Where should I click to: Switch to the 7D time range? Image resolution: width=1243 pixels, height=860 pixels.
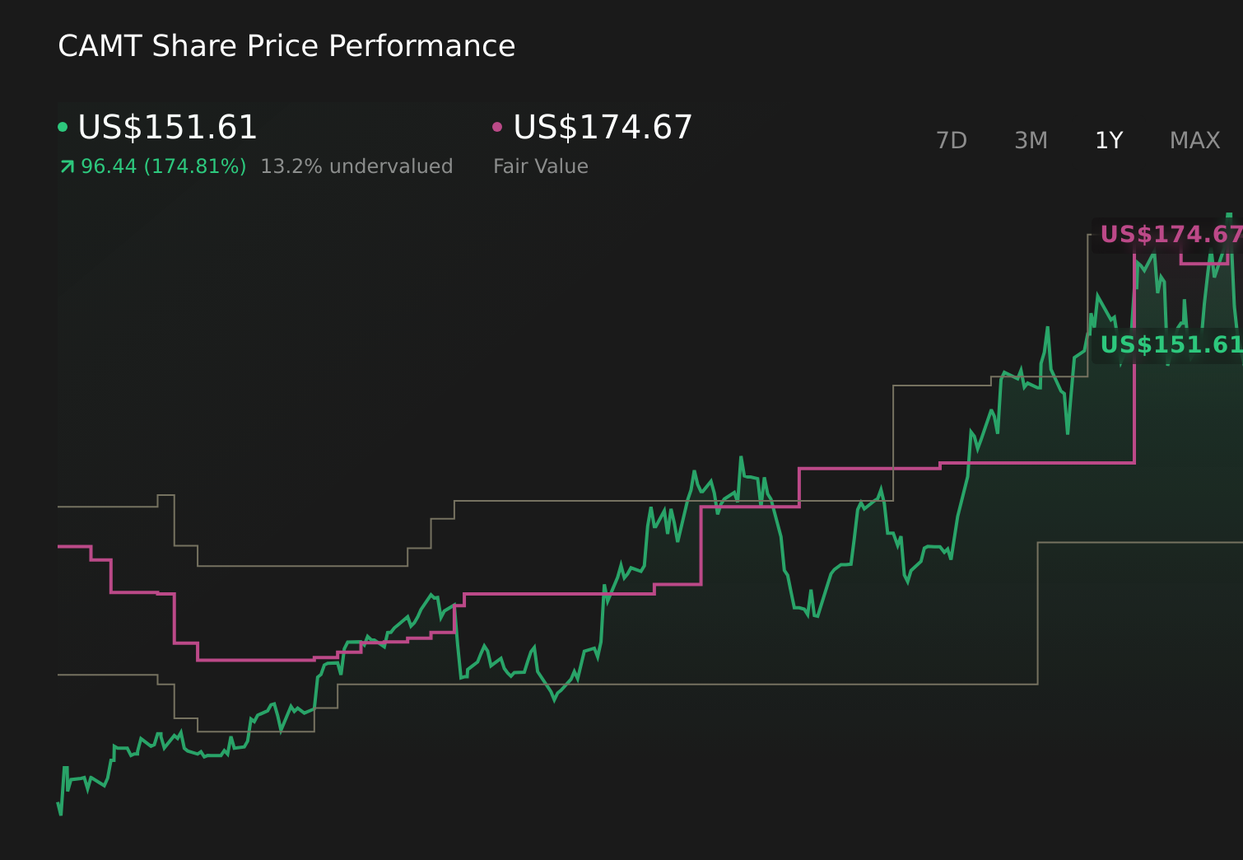click(x=952, y=140)
